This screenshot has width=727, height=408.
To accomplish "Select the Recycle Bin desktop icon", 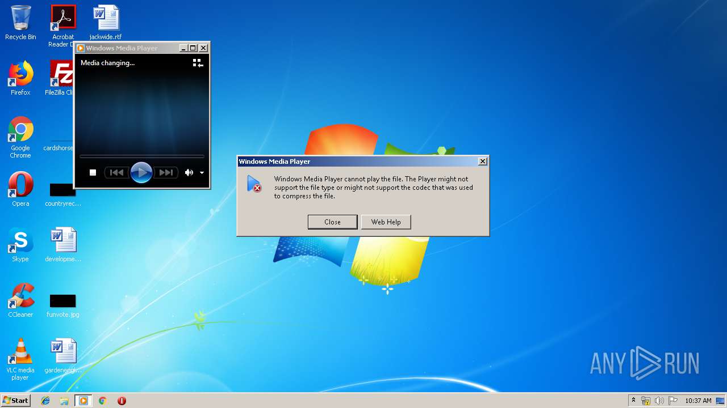I will (x=20, y=23).
